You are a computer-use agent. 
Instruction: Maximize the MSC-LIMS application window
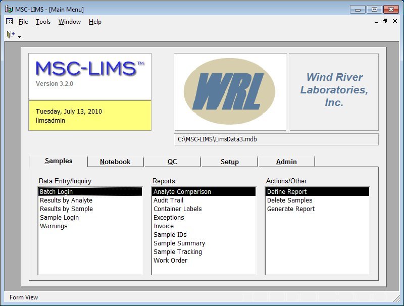(x=374, y=10)
